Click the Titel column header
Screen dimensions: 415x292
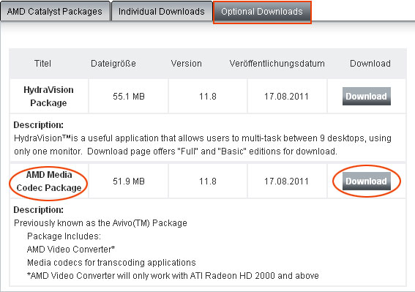pyautogui.click(x=42, y=64)
